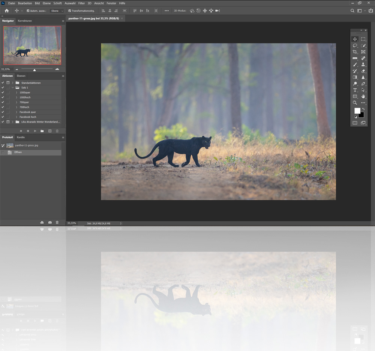Select the Eraser tool
Screen dimensions: 375x351
coord(363,71)
